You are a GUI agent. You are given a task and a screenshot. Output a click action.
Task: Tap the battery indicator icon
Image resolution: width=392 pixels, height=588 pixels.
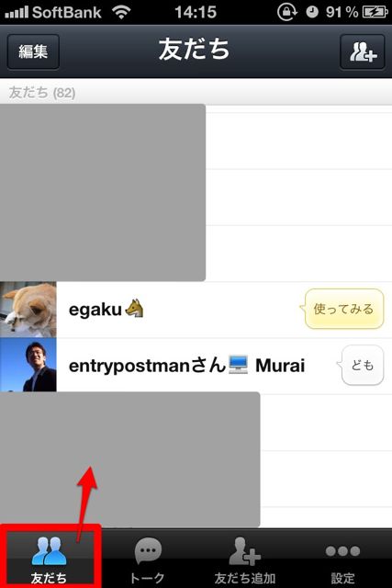coord(375,12)
